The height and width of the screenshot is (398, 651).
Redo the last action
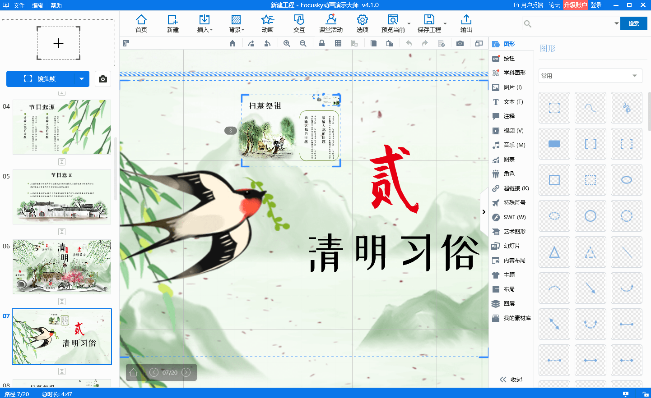425,43
